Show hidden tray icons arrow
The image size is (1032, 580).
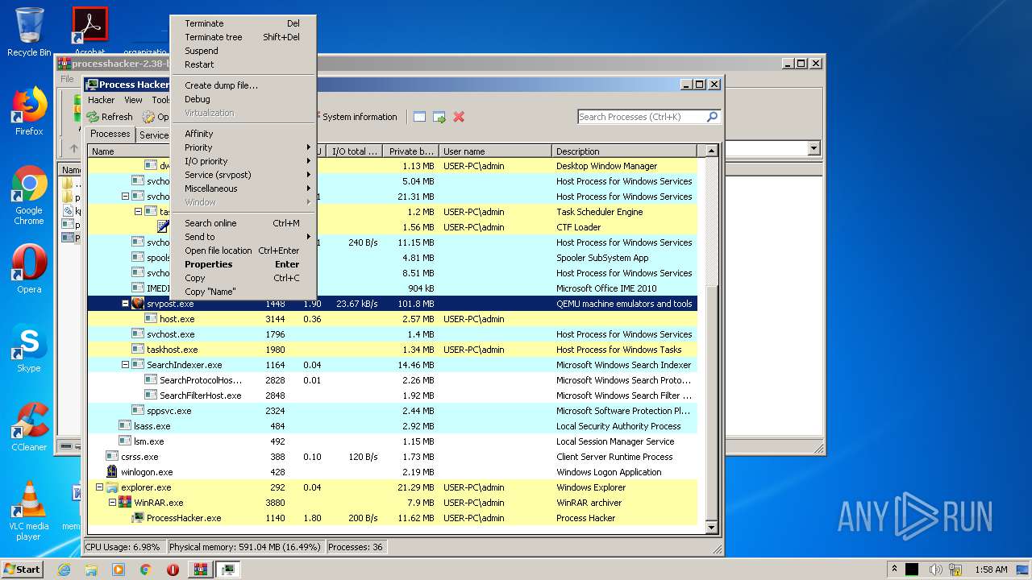(x=893, y=570)
